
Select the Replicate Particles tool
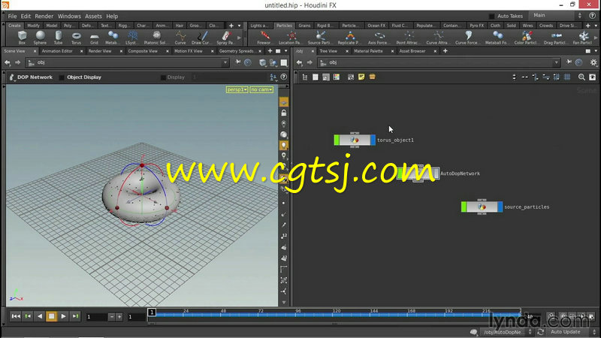pyautogui.click(x=349, y=38)
